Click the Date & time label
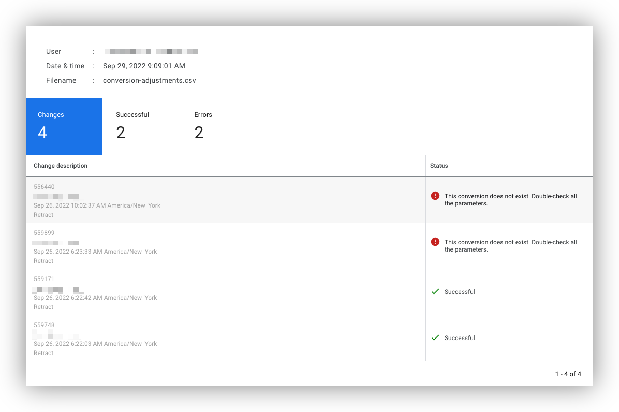 (x=65, y=66)
